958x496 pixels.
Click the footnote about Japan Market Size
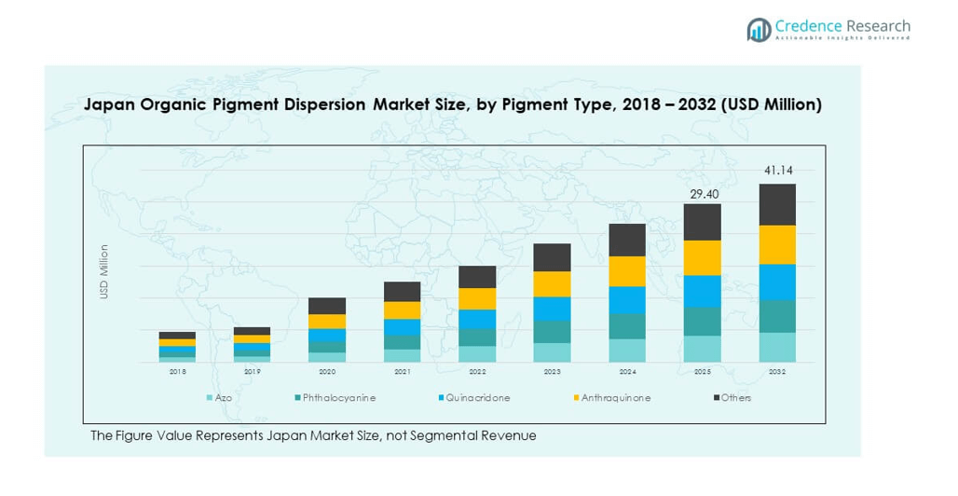313,435
